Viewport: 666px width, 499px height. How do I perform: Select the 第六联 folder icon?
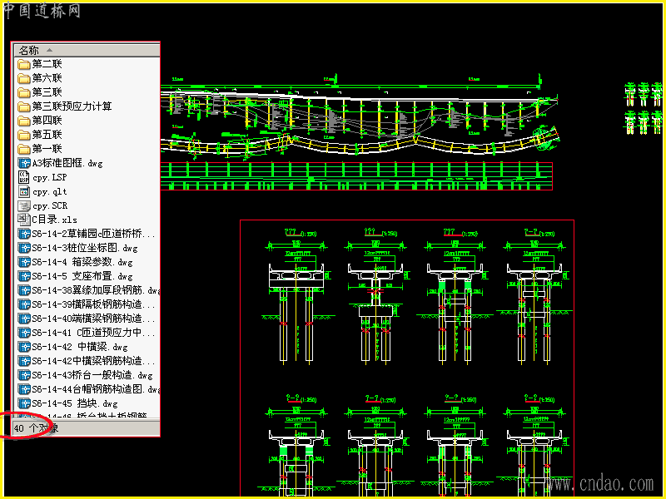[24, 78]
